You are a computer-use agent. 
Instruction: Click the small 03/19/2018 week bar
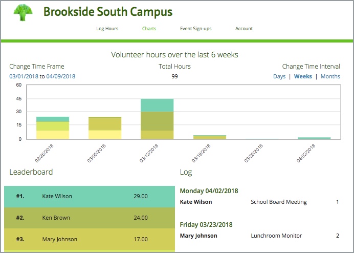209,137
